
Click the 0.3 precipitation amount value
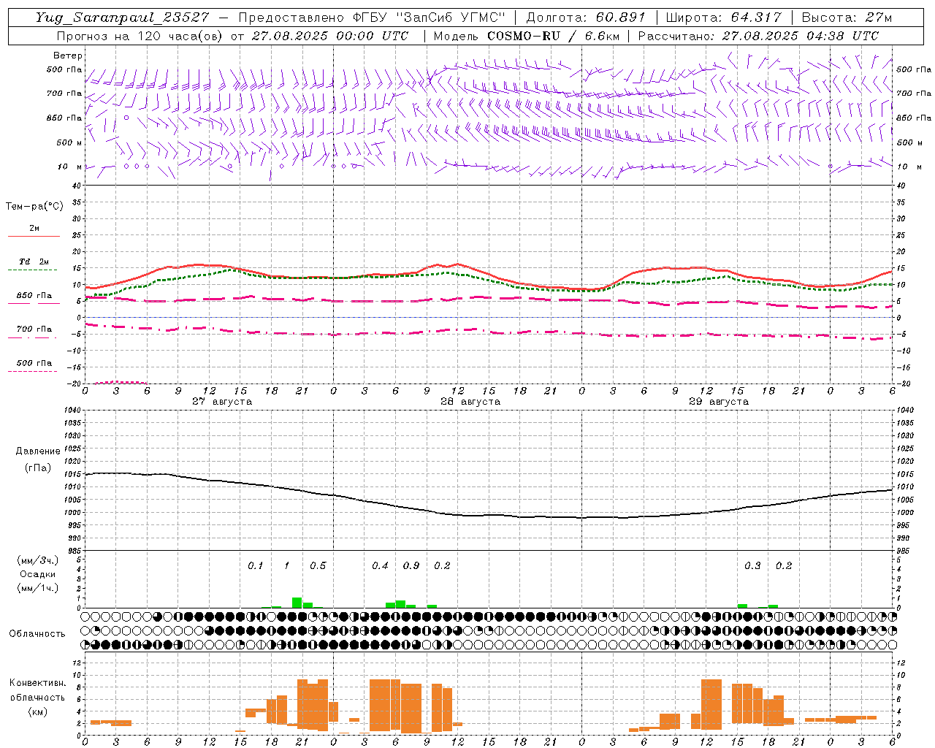(x=752, y=566)
